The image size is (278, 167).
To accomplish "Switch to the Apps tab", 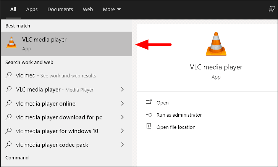I will click(32, 10).
